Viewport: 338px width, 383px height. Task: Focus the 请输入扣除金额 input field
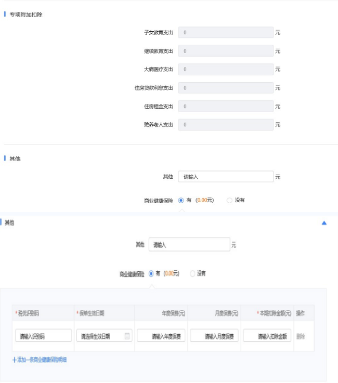click(x=267, y=336)
